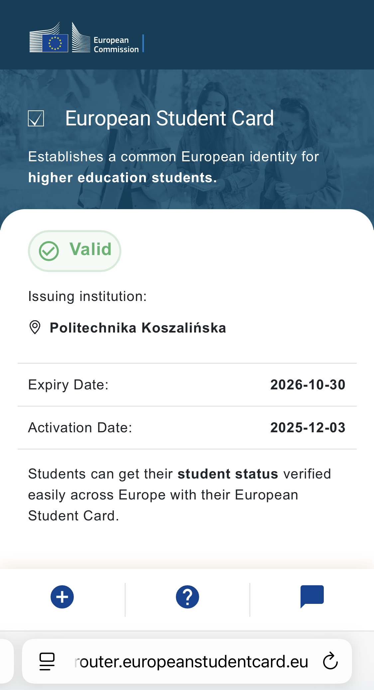The height and width of the screenshot is (690, 374).
Task: Open help via the question mark icon
Action: [x=187, y=597]
